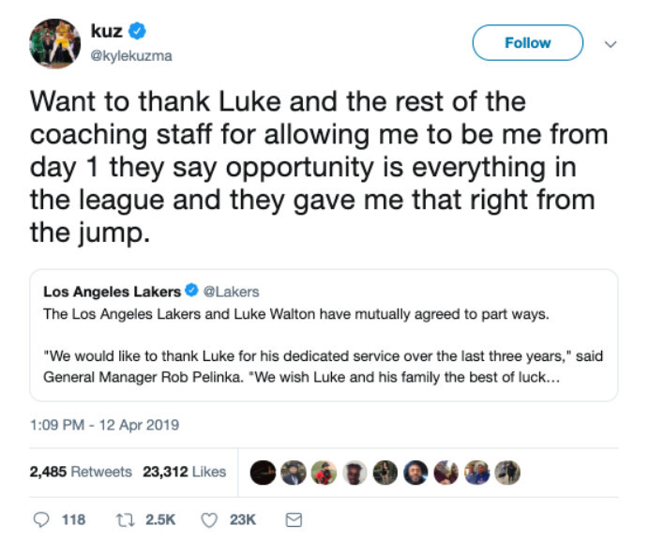Click the 118 reply count
Image resolution: width=649 pixels, height=541 pixels.
point(72,518)
